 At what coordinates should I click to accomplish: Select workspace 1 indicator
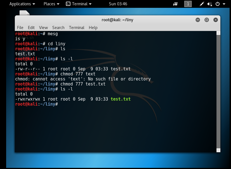tap(188, 4)
